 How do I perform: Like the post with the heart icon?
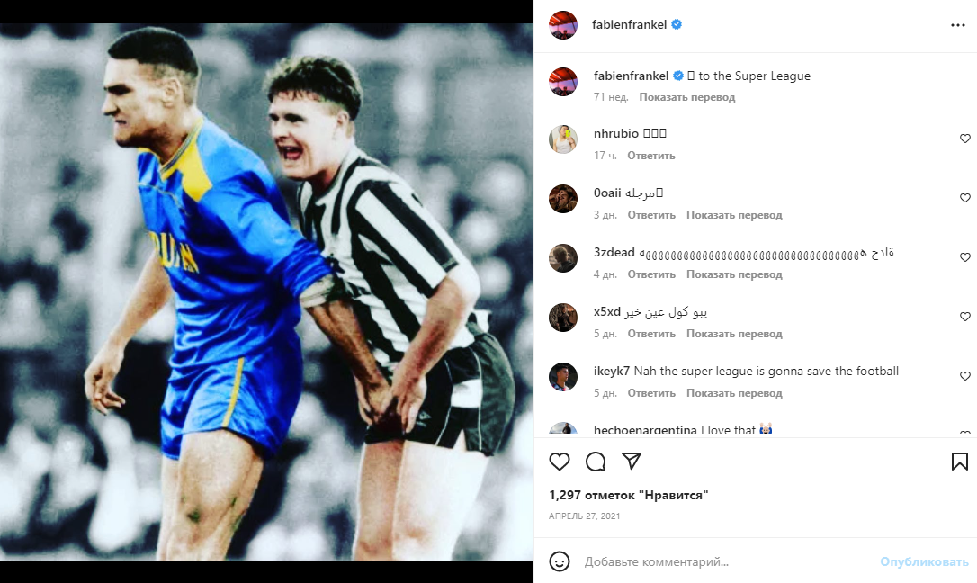[x=560, y=462]
